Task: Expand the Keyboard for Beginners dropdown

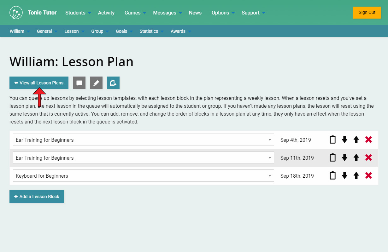Action: coord(143,176)
